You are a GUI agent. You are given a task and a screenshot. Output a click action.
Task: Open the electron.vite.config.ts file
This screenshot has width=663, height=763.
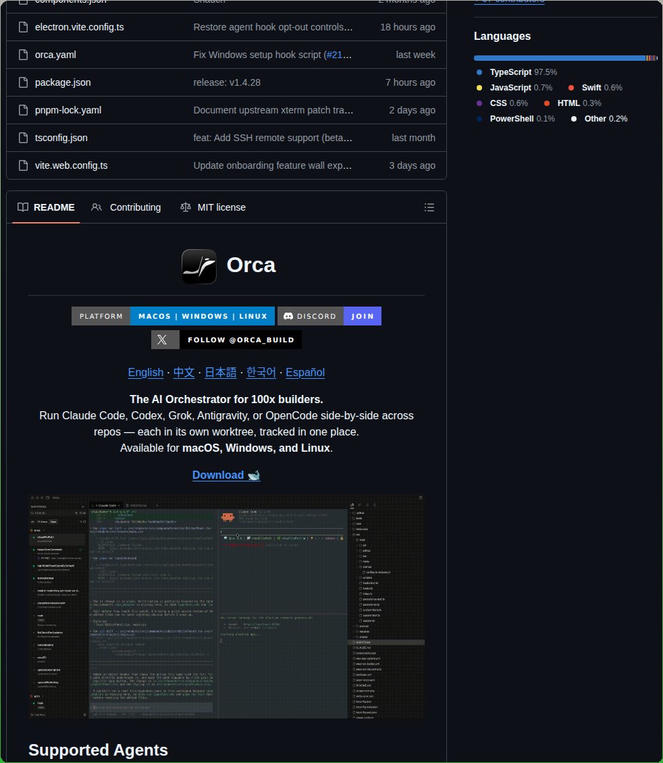click(x=79, y=27)
